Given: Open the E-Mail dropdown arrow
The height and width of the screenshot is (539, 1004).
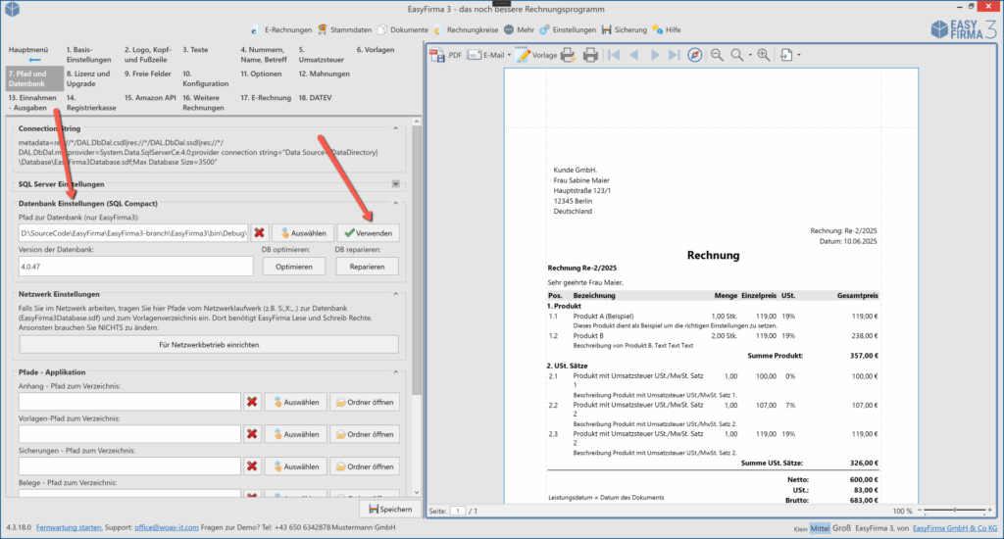Looking at the screenshot, I should click(510, 55).
